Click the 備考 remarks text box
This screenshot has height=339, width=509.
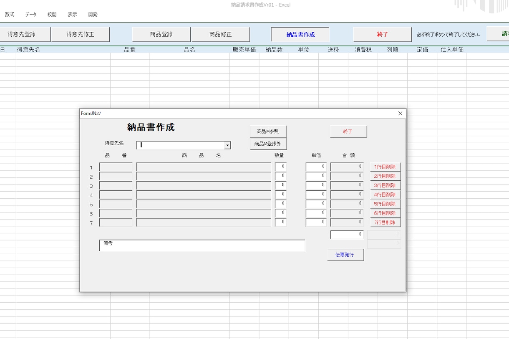pyautogui.click(x=202, y=245)
